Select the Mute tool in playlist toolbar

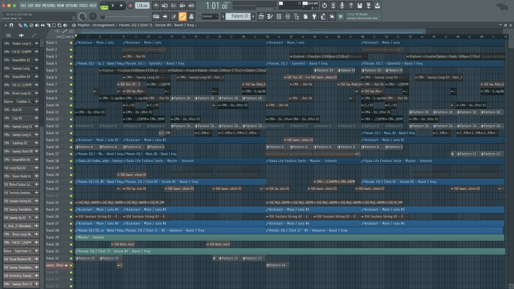[x=37, y=25]
